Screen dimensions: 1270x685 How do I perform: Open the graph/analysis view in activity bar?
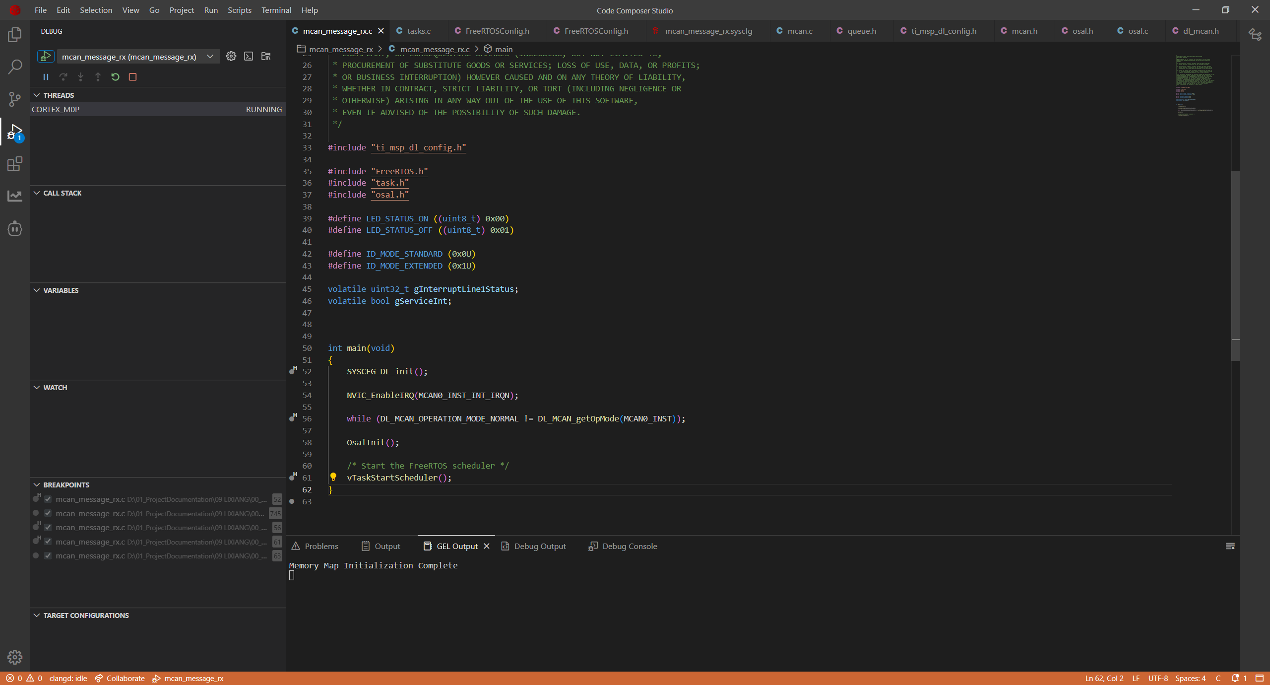(15, 196)
